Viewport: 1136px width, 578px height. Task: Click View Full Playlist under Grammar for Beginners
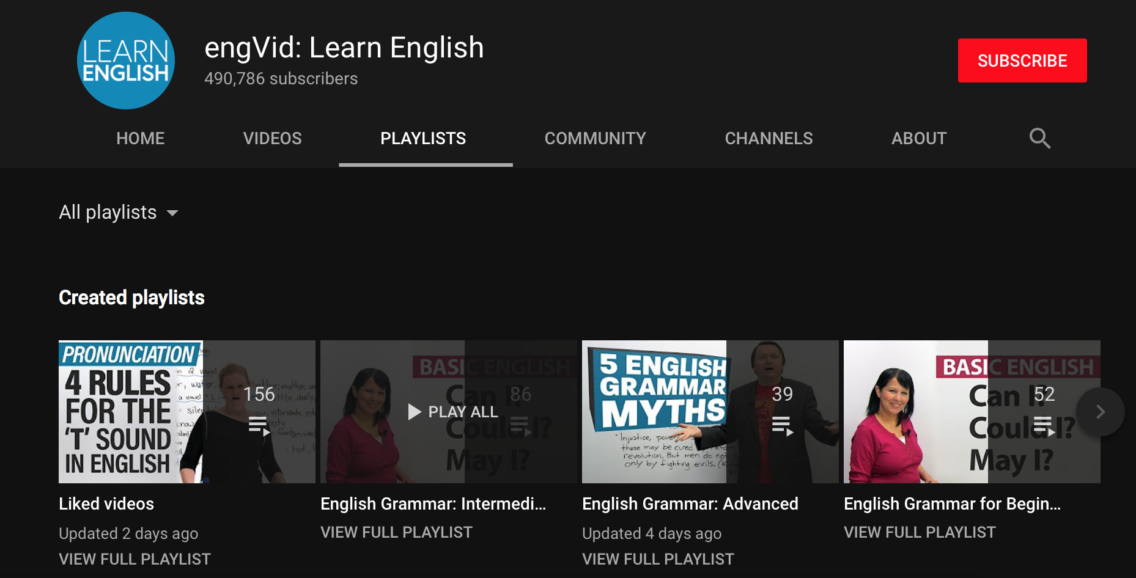[920, 532]
